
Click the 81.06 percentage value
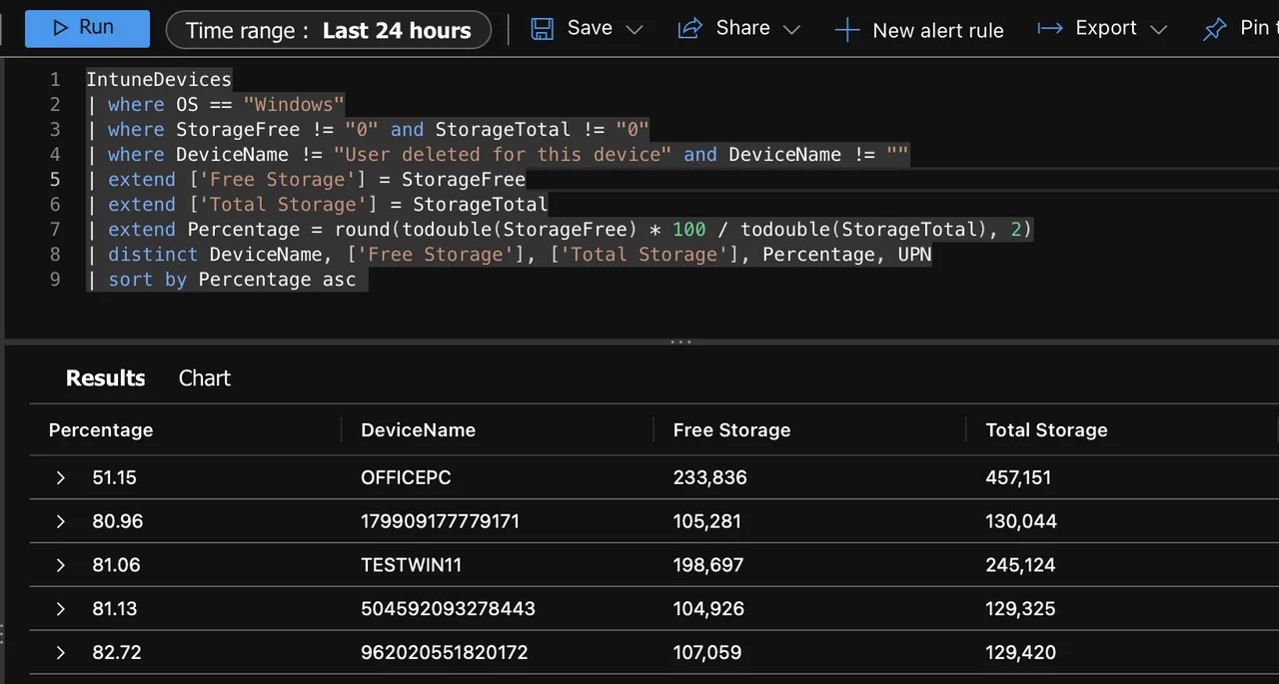[116, 565]
